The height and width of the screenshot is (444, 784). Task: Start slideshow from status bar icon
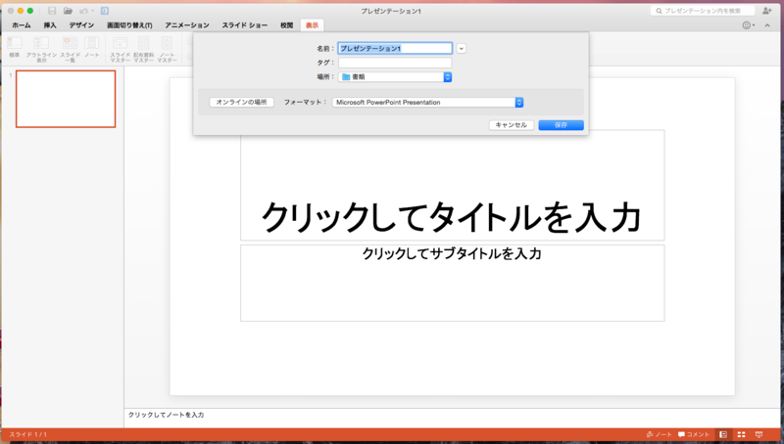759,434
